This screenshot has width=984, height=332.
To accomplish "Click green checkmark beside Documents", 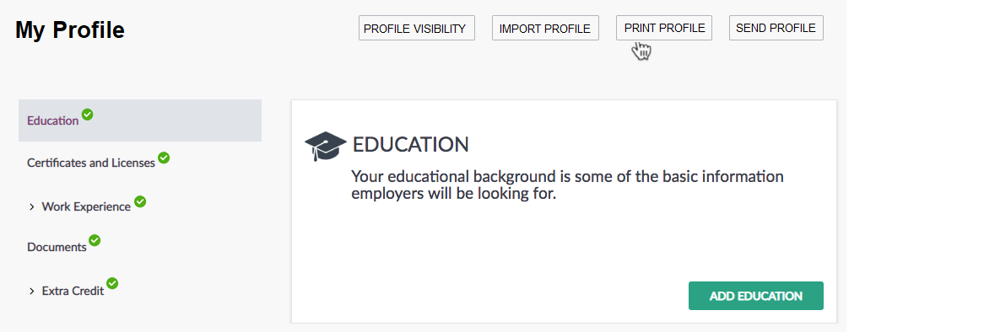I will pyautogui.click(x=95, y=240).
